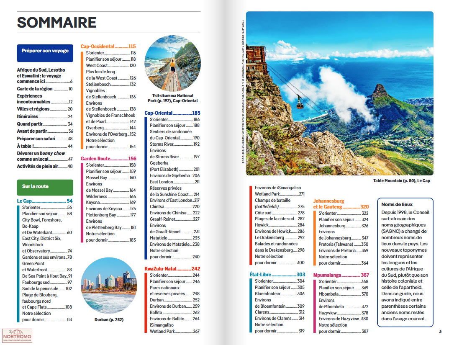
Task: Click the Mbombela 370 entry
Action: [344, 294]
